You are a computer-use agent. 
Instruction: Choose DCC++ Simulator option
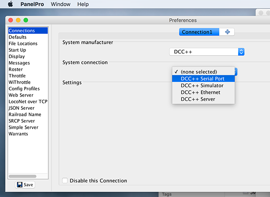click(x=203, y=85)
